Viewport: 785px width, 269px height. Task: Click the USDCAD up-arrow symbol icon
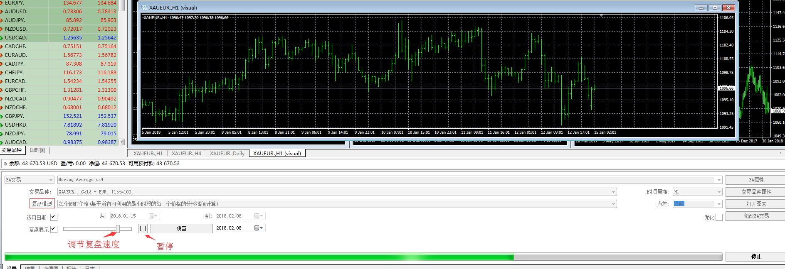(x=2, y=38)
